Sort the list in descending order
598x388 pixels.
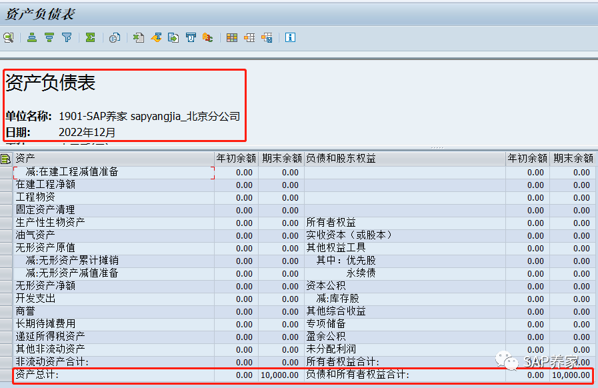[x=49, y=37]
